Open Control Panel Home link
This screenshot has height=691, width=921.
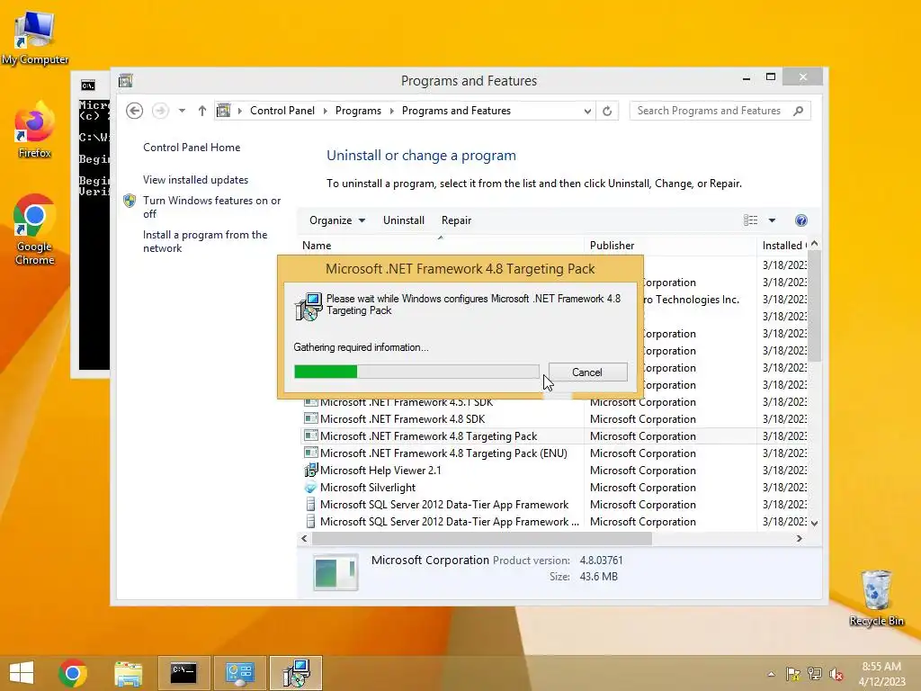(192, 148)
